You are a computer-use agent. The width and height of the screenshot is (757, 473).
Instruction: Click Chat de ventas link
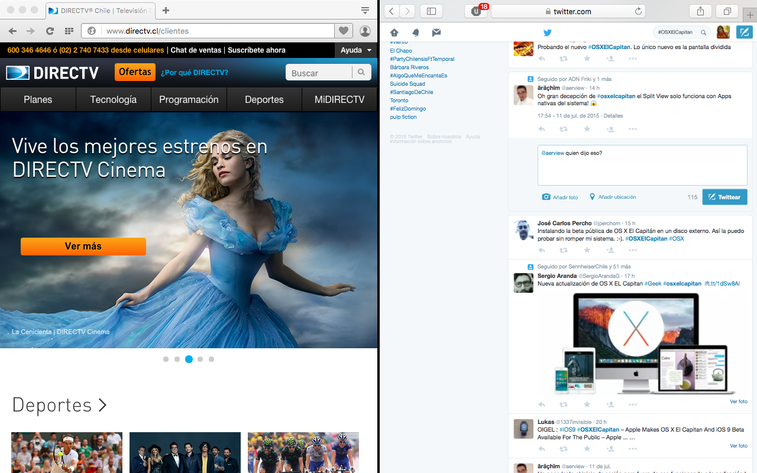pyautogui.click(x=196, y=50)
